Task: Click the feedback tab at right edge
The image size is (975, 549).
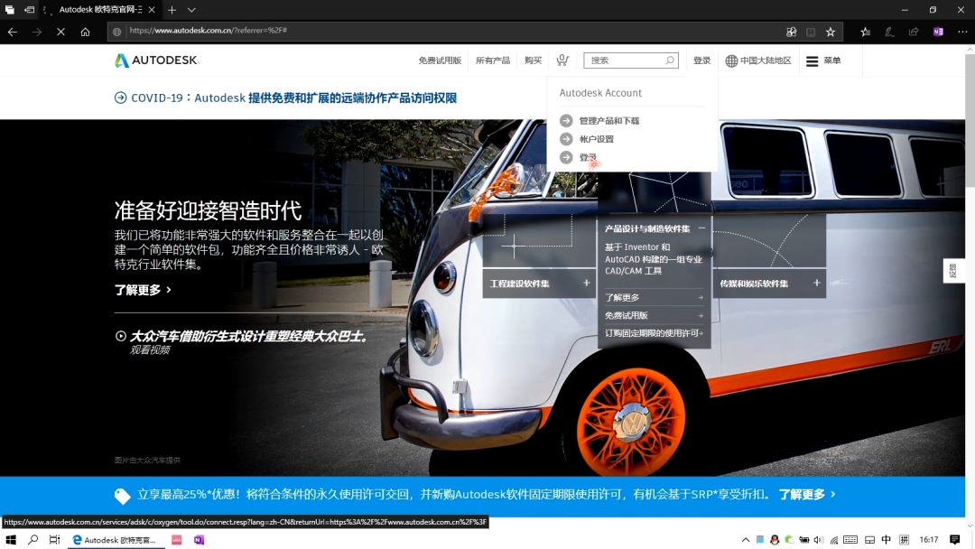Action: tap(953, 271)
